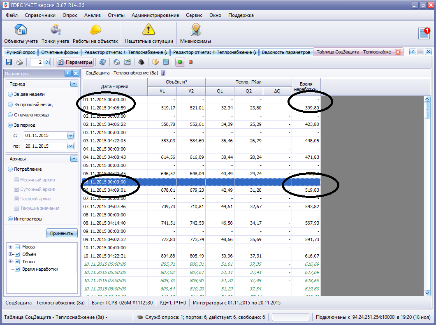
Task: Open Объекты учета from the main toolbar
Action: [21, 34]
